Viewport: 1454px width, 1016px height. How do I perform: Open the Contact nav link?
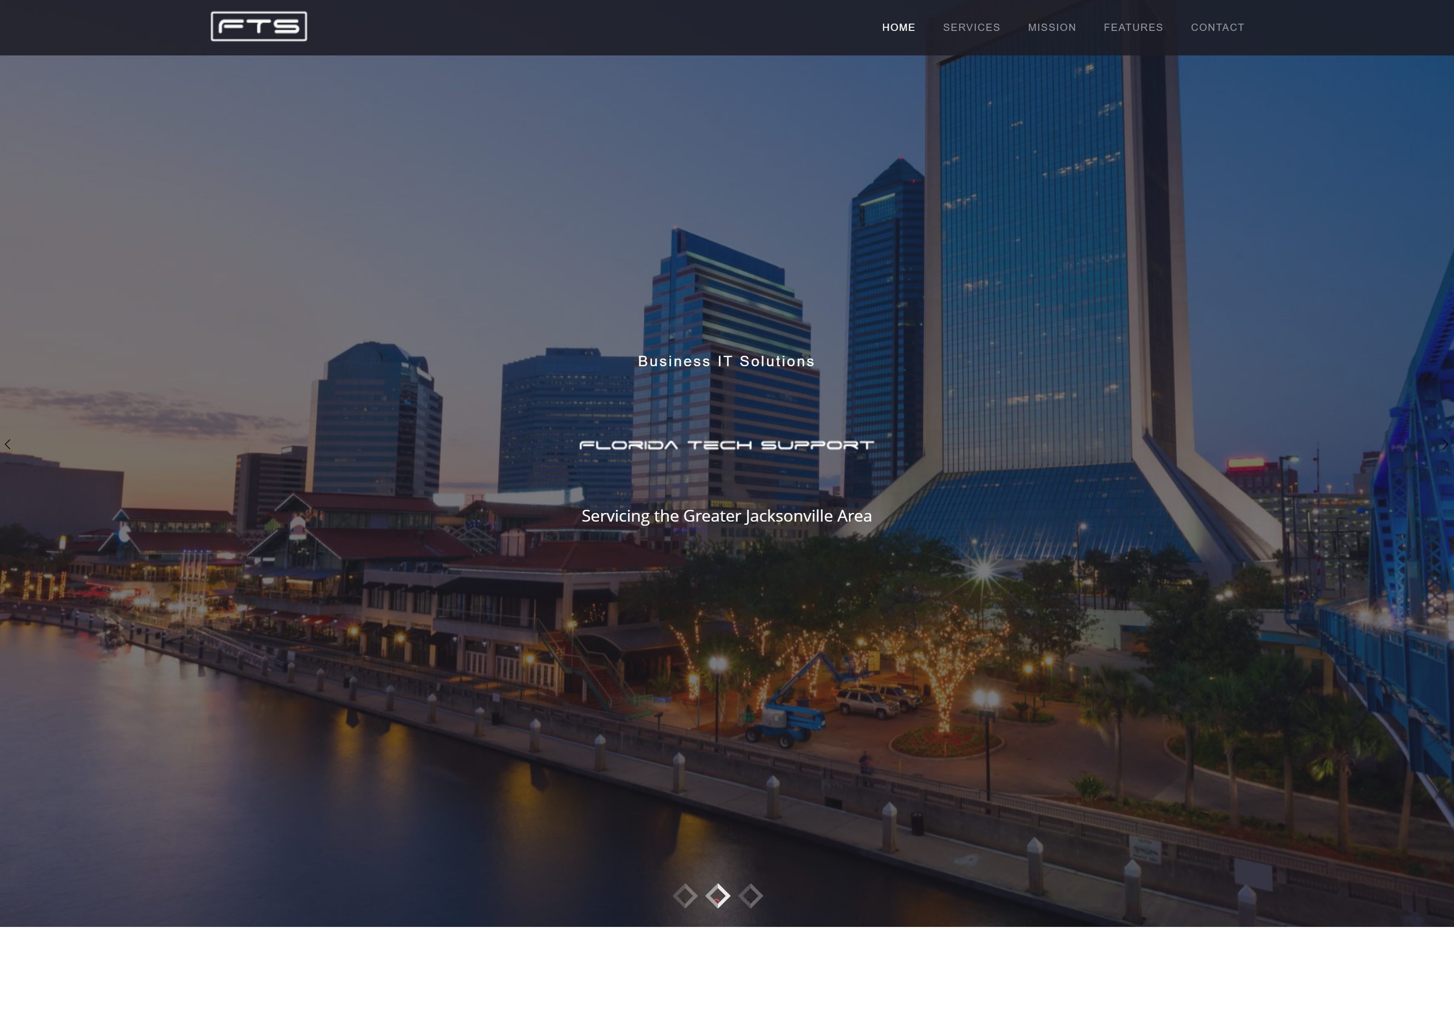[1217, 27]
